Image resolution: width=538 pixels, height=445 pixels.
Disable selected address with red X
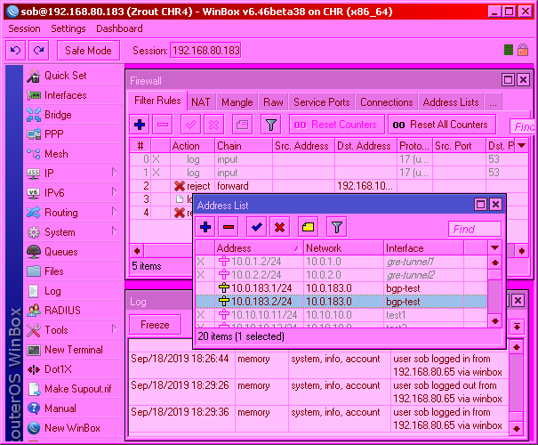pos(279,227)
